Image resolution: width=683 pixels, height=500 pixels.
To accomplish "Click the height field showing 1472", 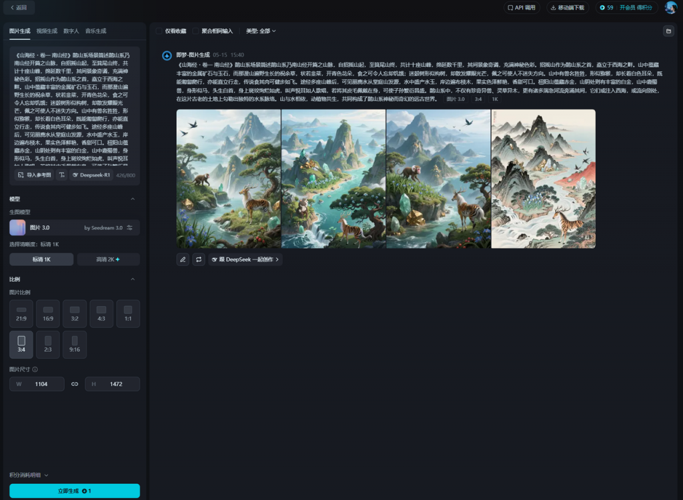I will coord(112,384).
